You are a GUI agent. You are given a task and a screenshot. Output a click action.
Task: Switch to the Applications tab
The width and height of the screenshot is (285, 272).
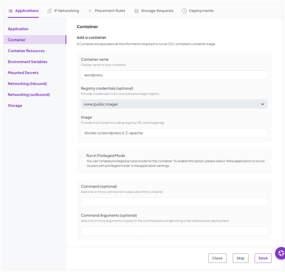23,11
